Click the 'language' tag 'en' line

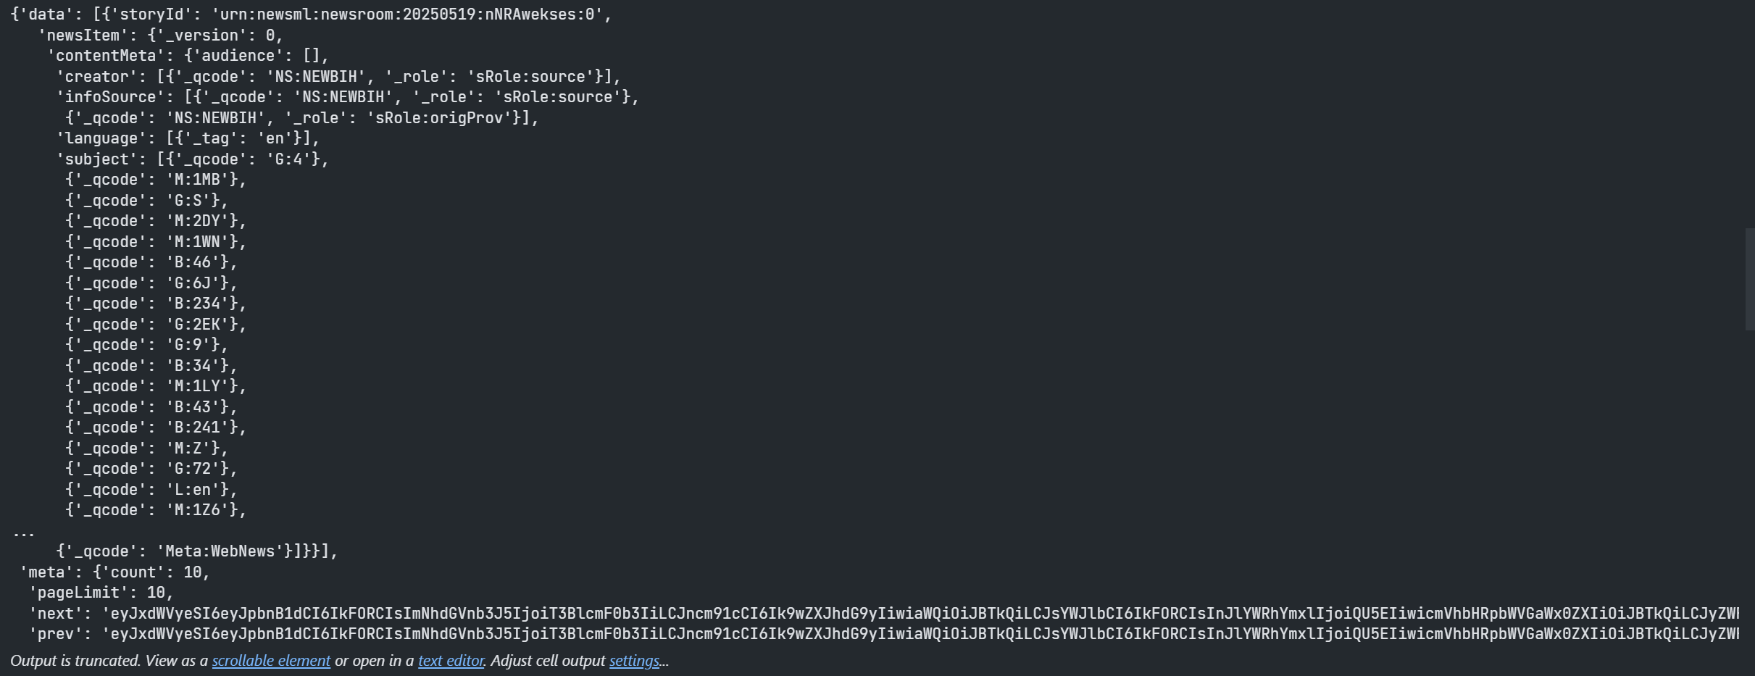188,138
